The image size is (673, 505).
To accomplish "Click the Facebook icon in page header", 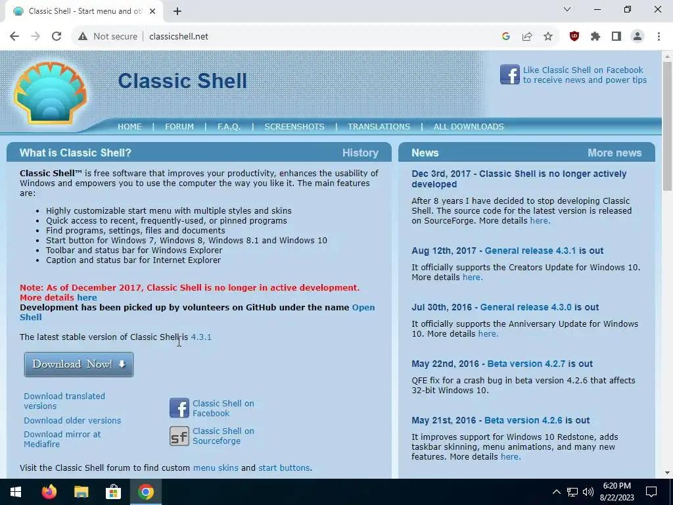I will pyautogui.click(x=509, y=75).
